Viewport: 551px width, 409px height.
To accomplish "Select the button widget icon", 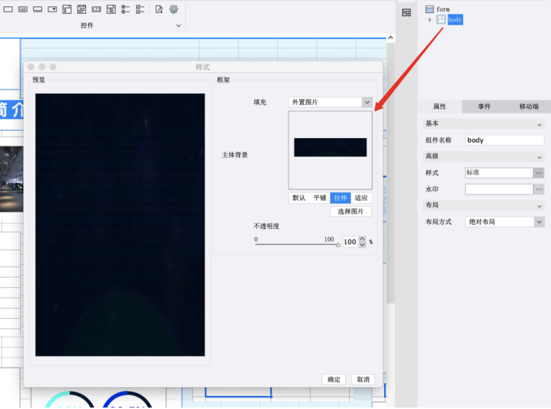I will tap(38, 9).
